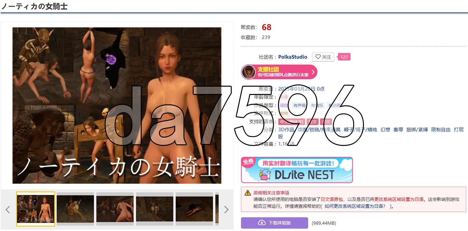Select the second preview thumbnail
Screen dimensions: 468x231
[75, 209]
